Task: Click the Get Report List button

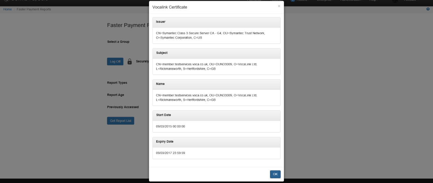Action: pyautogui.click(x=120, y=121)
